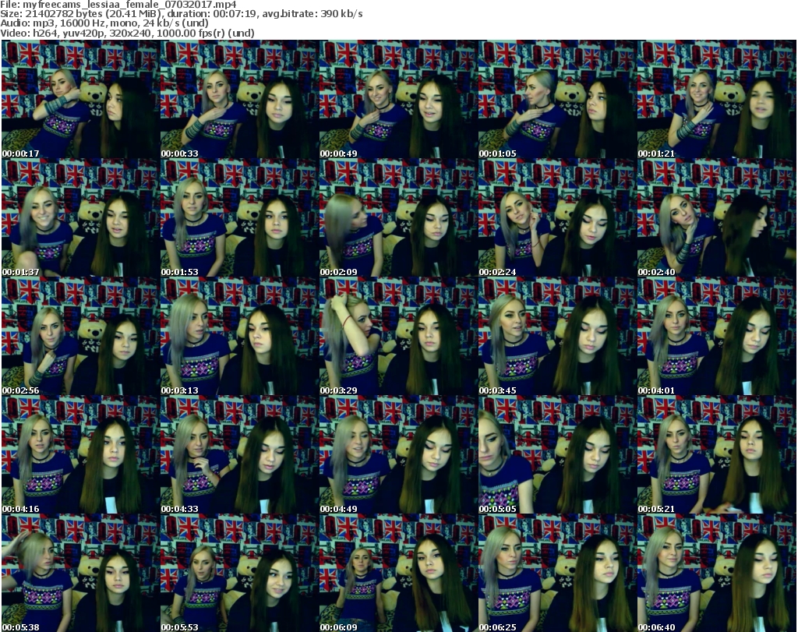Click the 00:04:16 thumbnail frame
Viewport: 798px width, 632px height.
(x=80, y=455)
